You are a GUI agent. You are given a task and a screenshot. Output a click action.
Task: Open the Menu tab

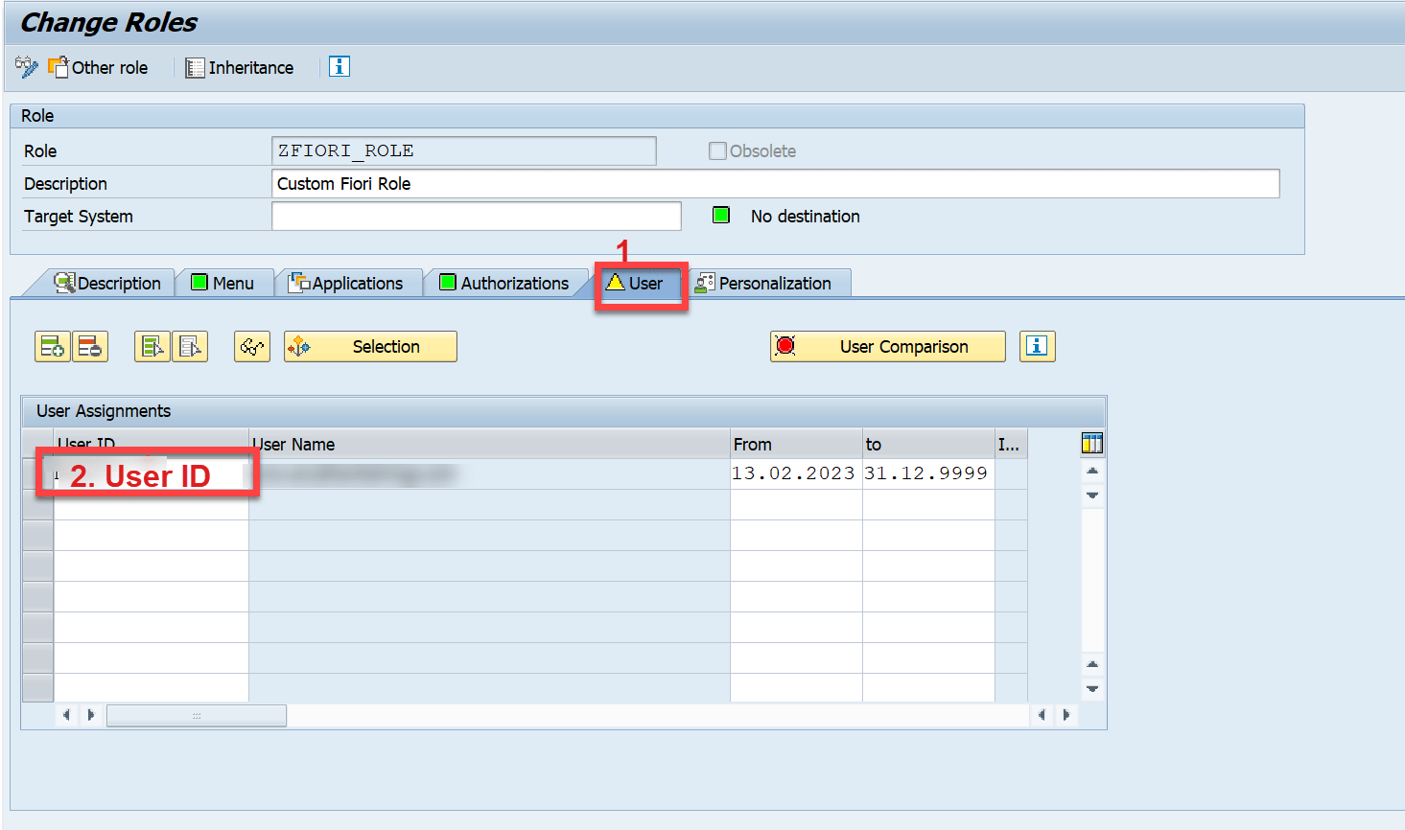(225, 282)
